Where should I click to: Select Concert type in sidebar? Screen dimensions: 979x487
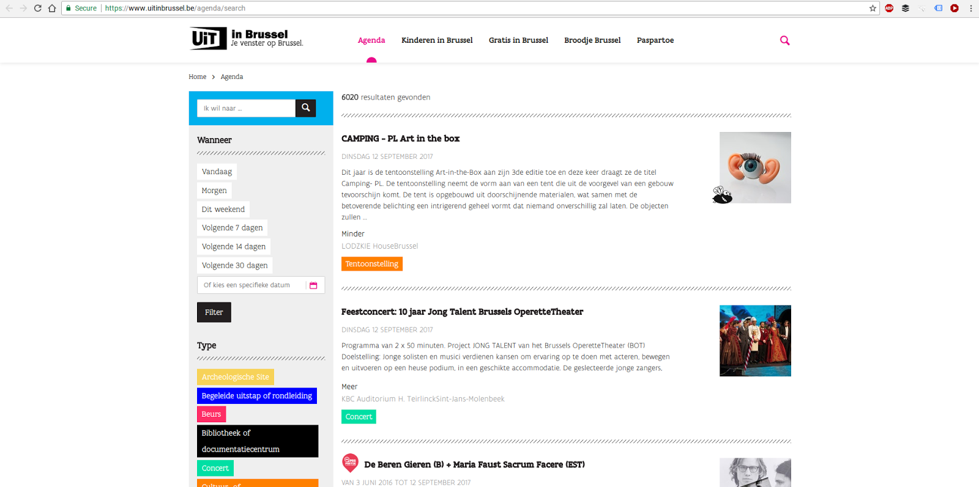coord(215,468)
